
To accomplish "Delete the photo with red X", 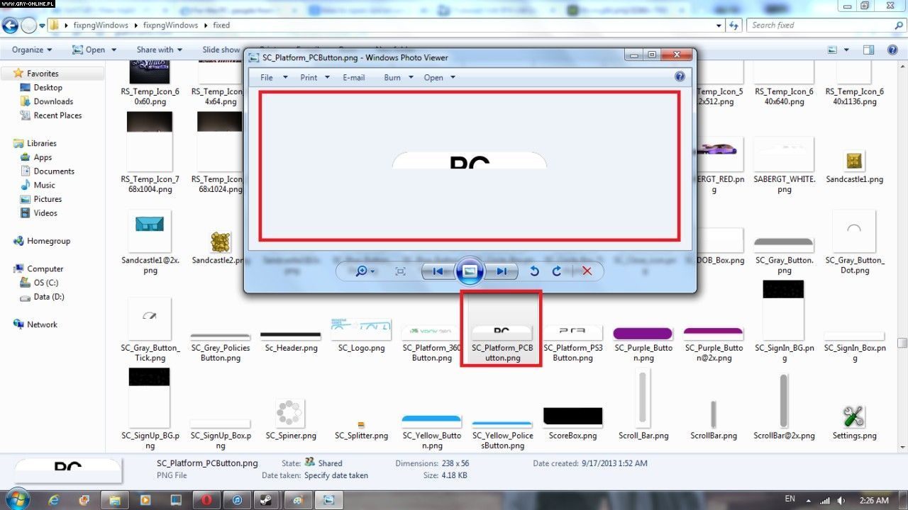I will [587, 271].
